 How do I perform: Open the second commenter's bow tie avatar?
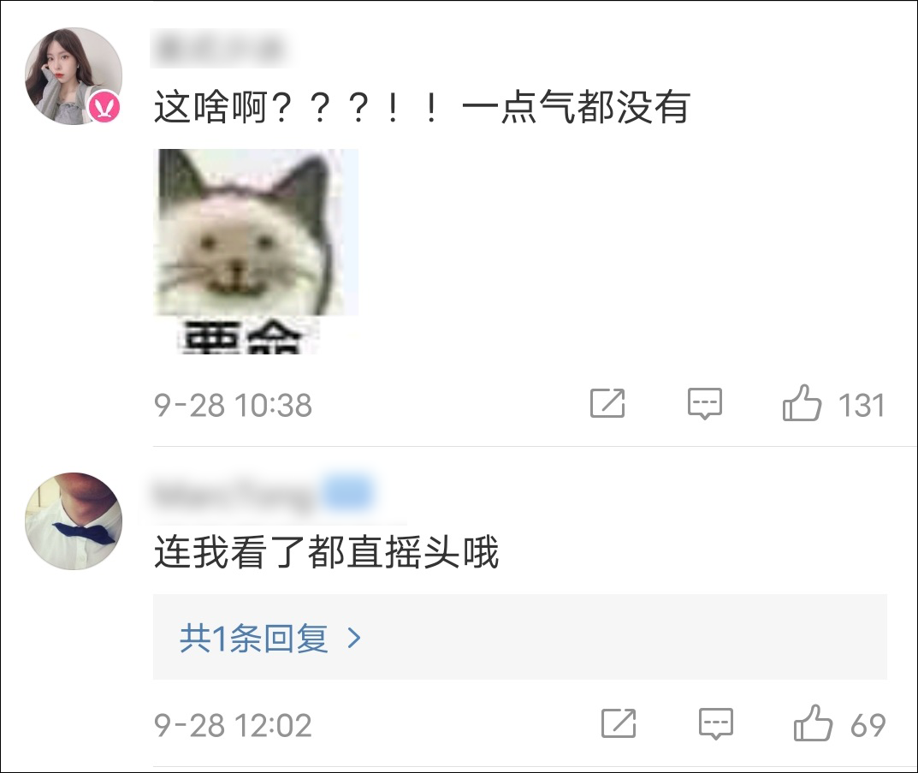click(74, 521)
